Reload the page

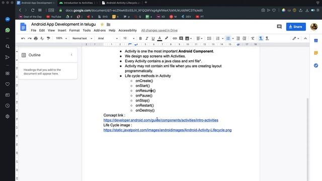[33, 10]
